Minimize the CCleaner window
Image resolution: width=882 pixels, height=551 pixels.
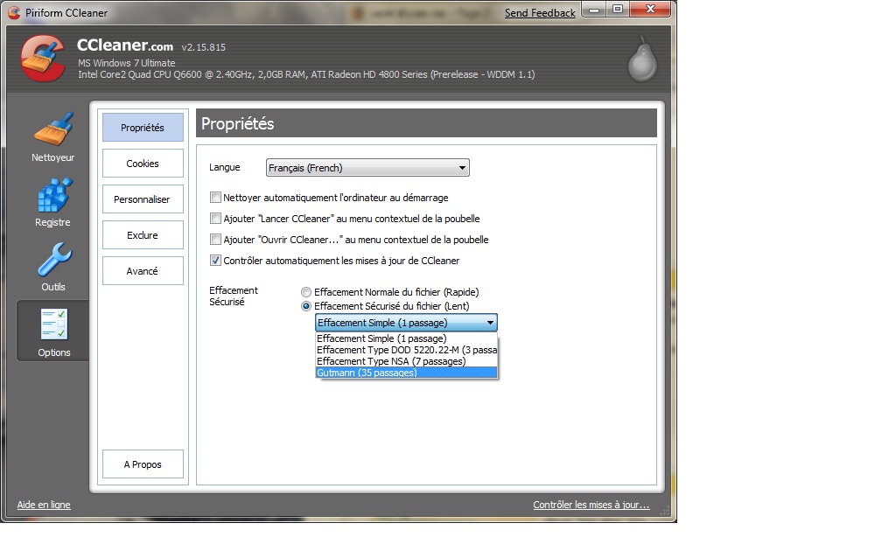point(593,10)
